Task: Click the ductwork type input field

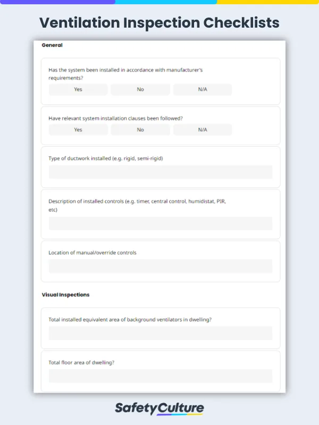Action: pos(160,173)
